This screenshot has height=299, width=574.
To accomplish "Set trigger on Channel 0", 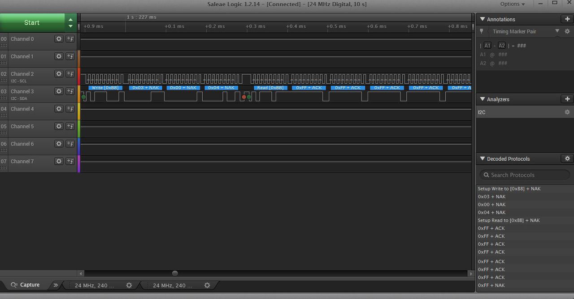I will tap(70, 39).
